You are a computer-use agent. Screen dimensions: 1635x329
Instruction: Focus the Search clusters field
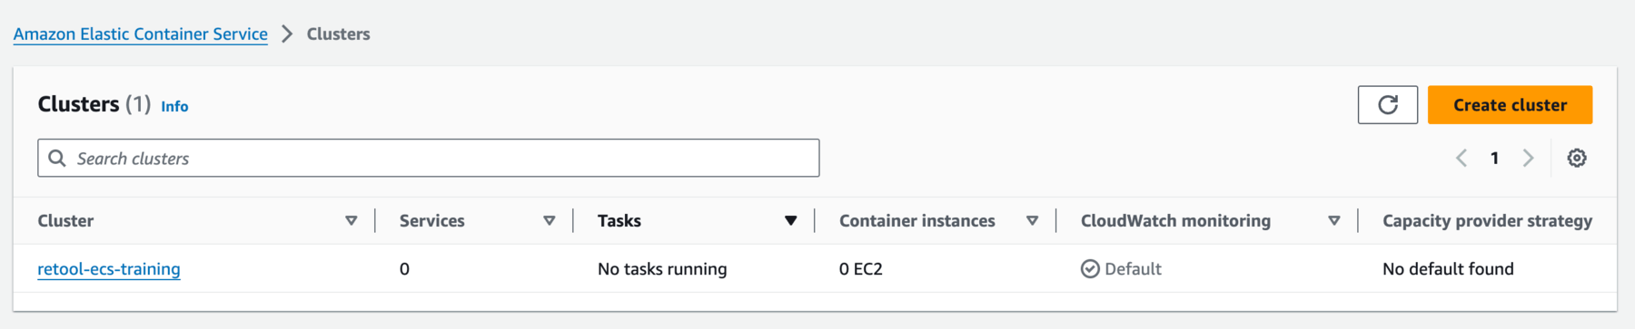pos(429,158)
